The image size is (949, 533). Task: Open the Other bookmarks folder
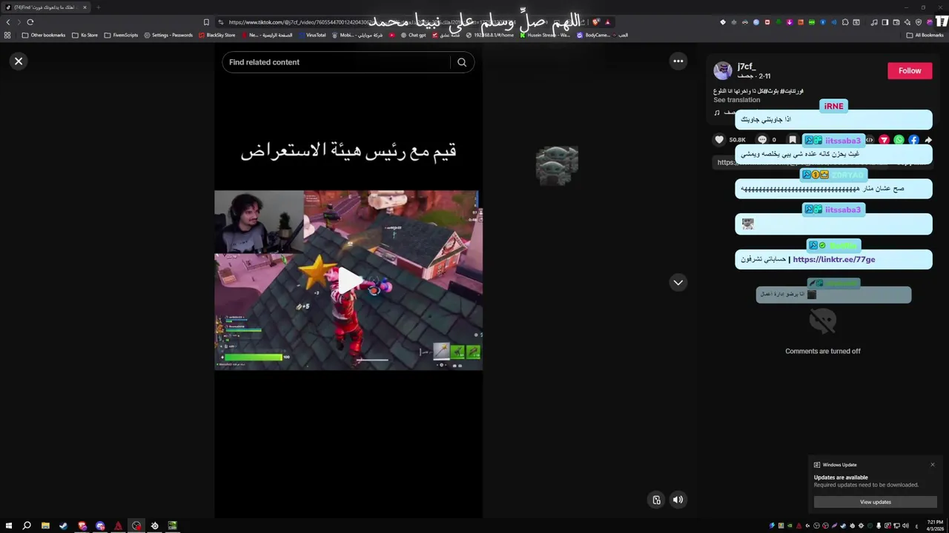(44, 35)
